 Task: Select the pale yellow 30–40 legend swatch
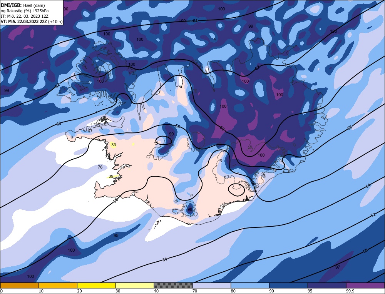[x=135, y=285]
